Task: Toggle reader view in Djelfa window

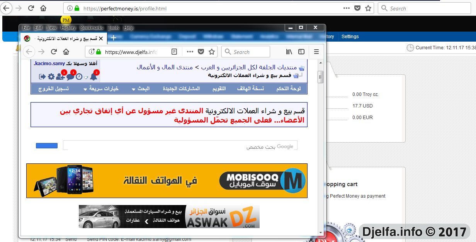Action: pyautogui.click(x=175, y=52)
